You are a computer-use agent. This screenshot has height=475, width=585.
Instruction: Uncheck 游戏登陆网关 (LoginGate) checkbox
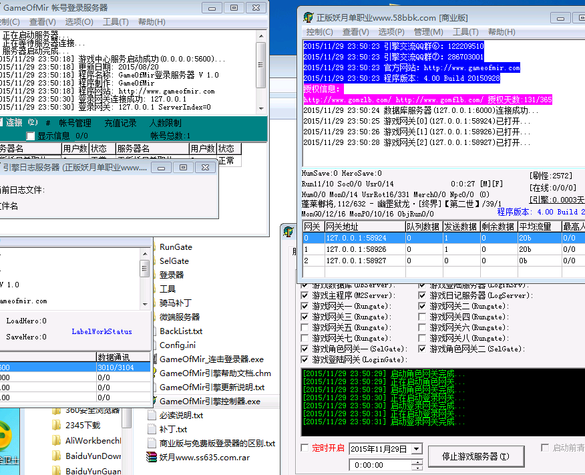point(305,359)
